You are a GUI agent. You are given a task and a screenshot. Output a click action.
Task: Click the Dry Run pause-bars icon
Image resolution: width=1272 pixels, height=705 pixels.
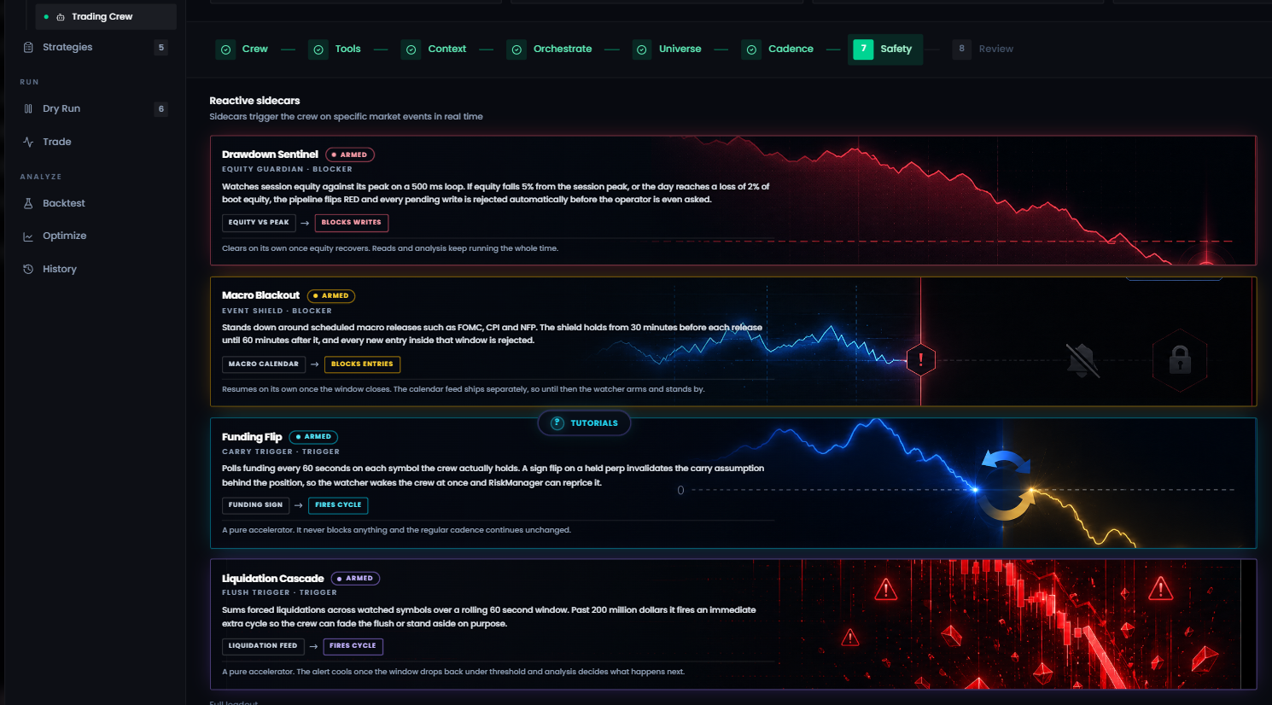[28, 109]
